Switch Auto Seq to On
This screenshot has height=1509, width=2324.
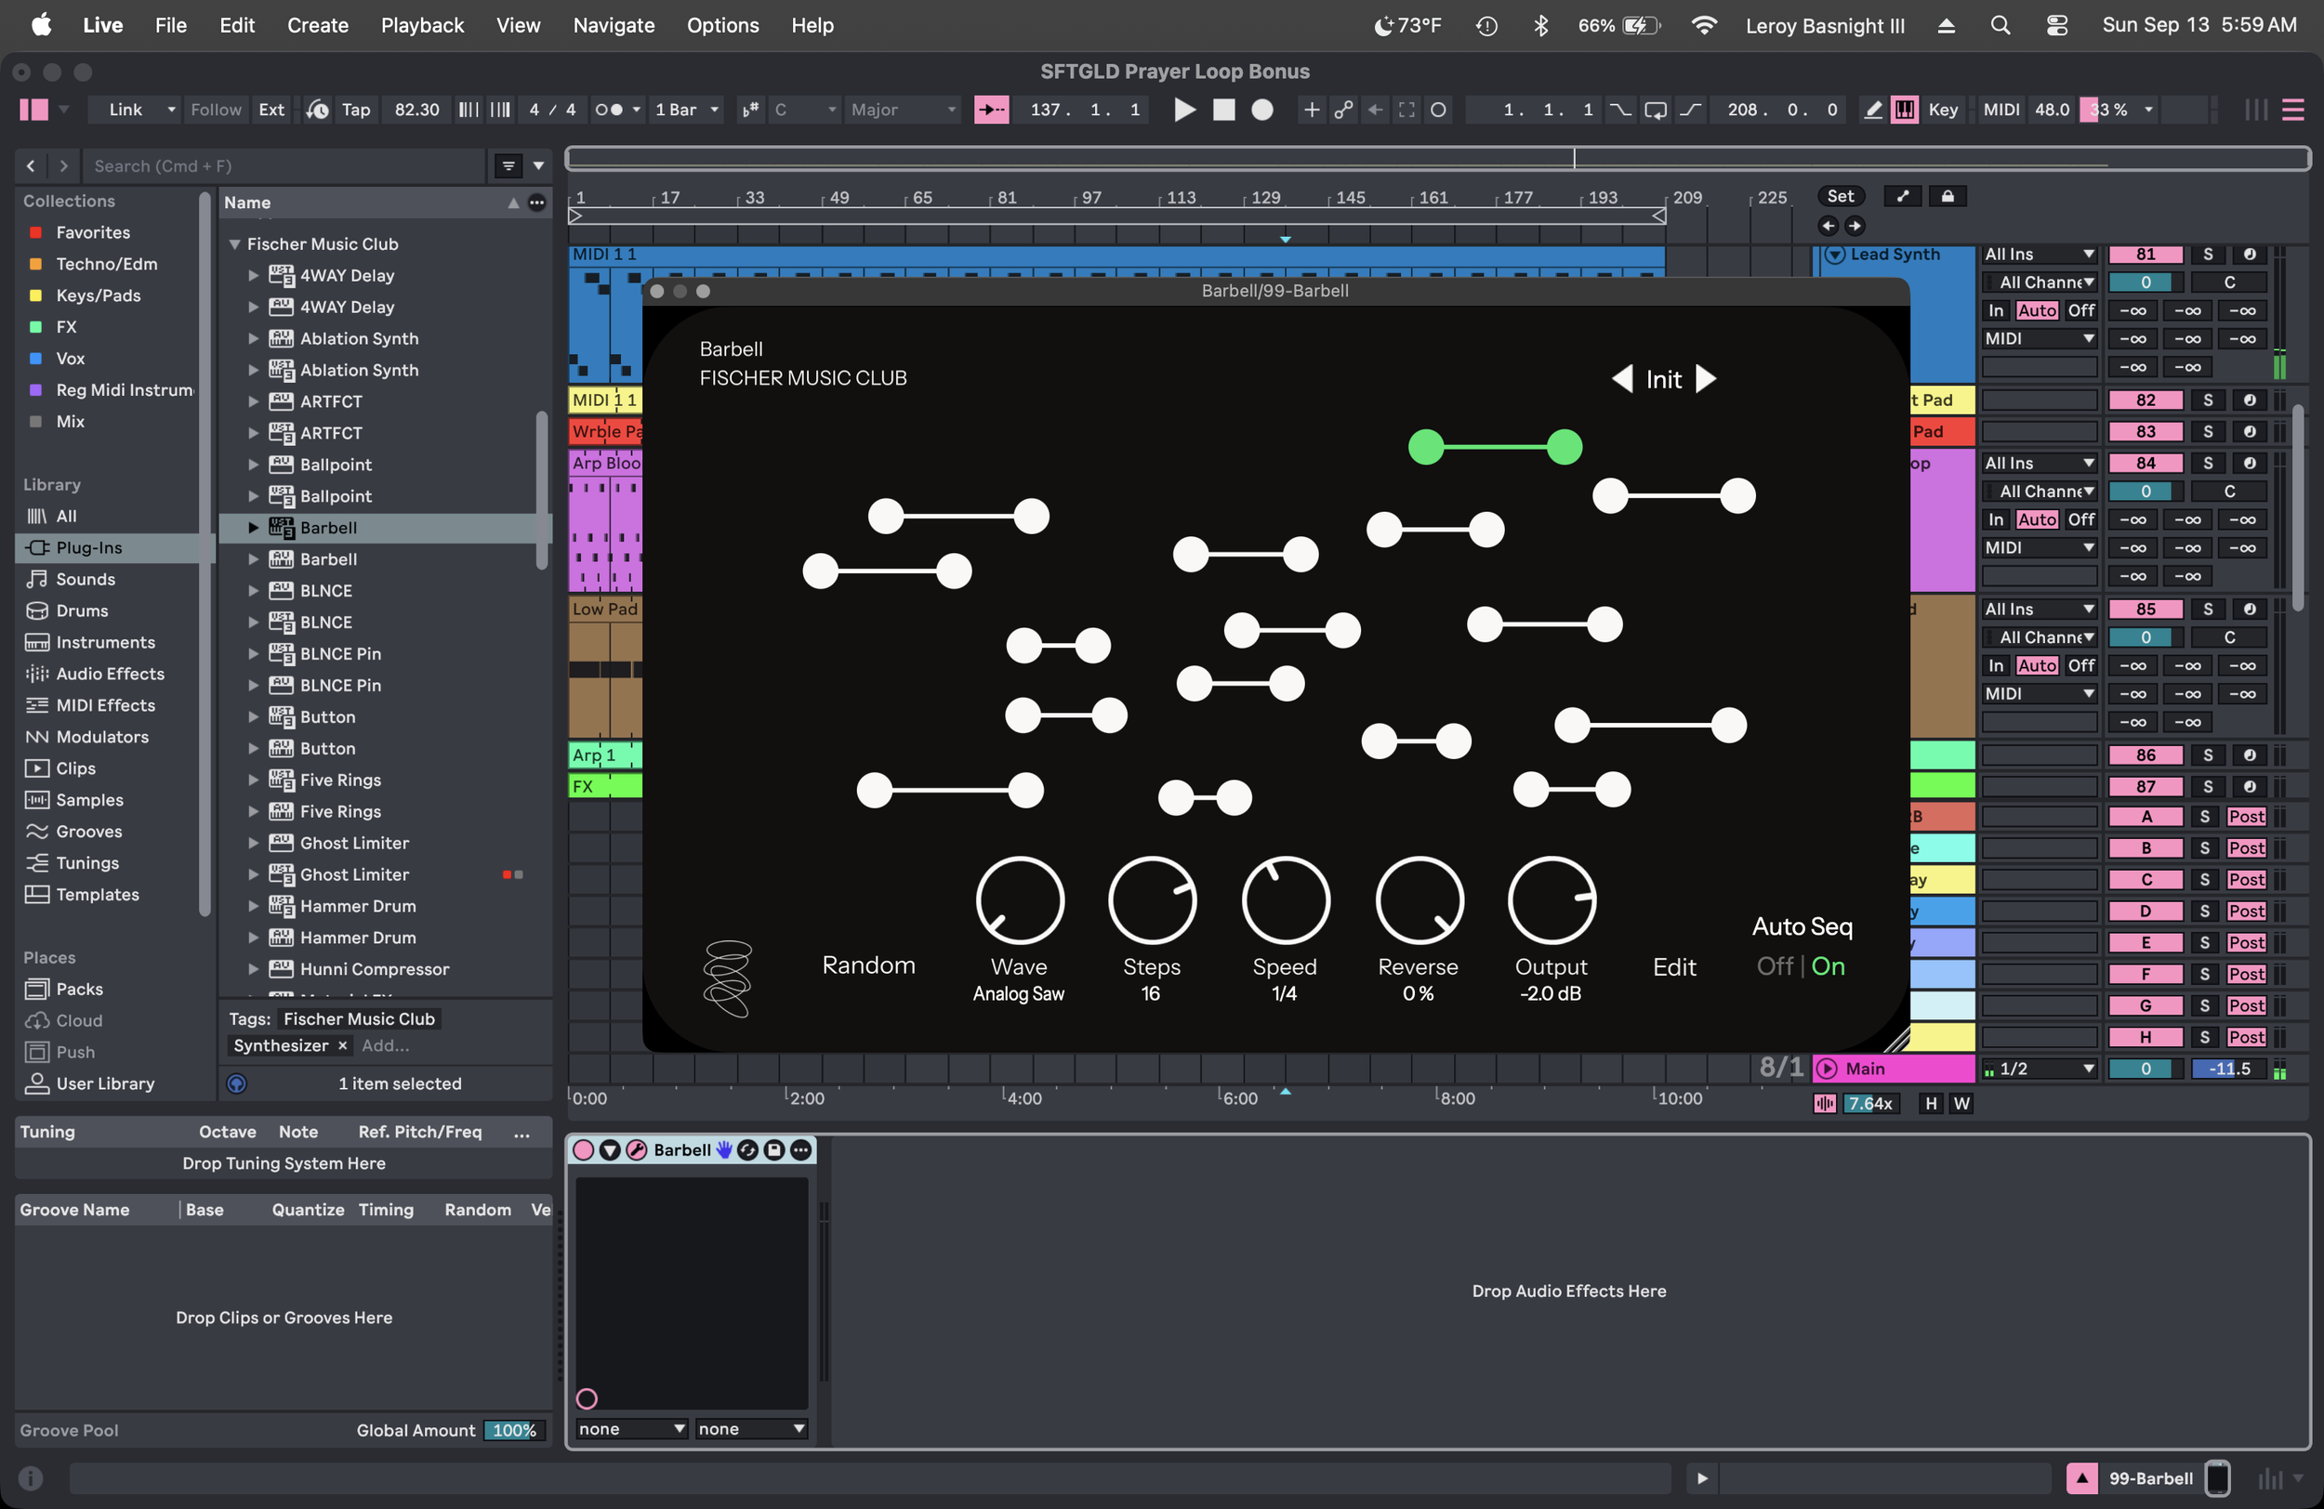click(x=1828, y=966)
